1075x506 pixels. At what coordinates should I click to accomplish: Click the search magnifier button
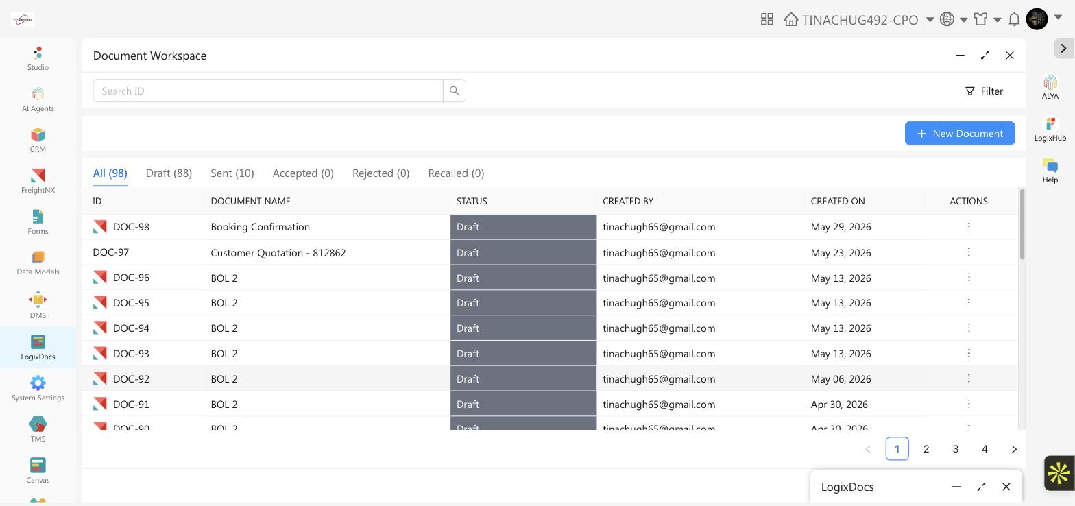point(455,91)
